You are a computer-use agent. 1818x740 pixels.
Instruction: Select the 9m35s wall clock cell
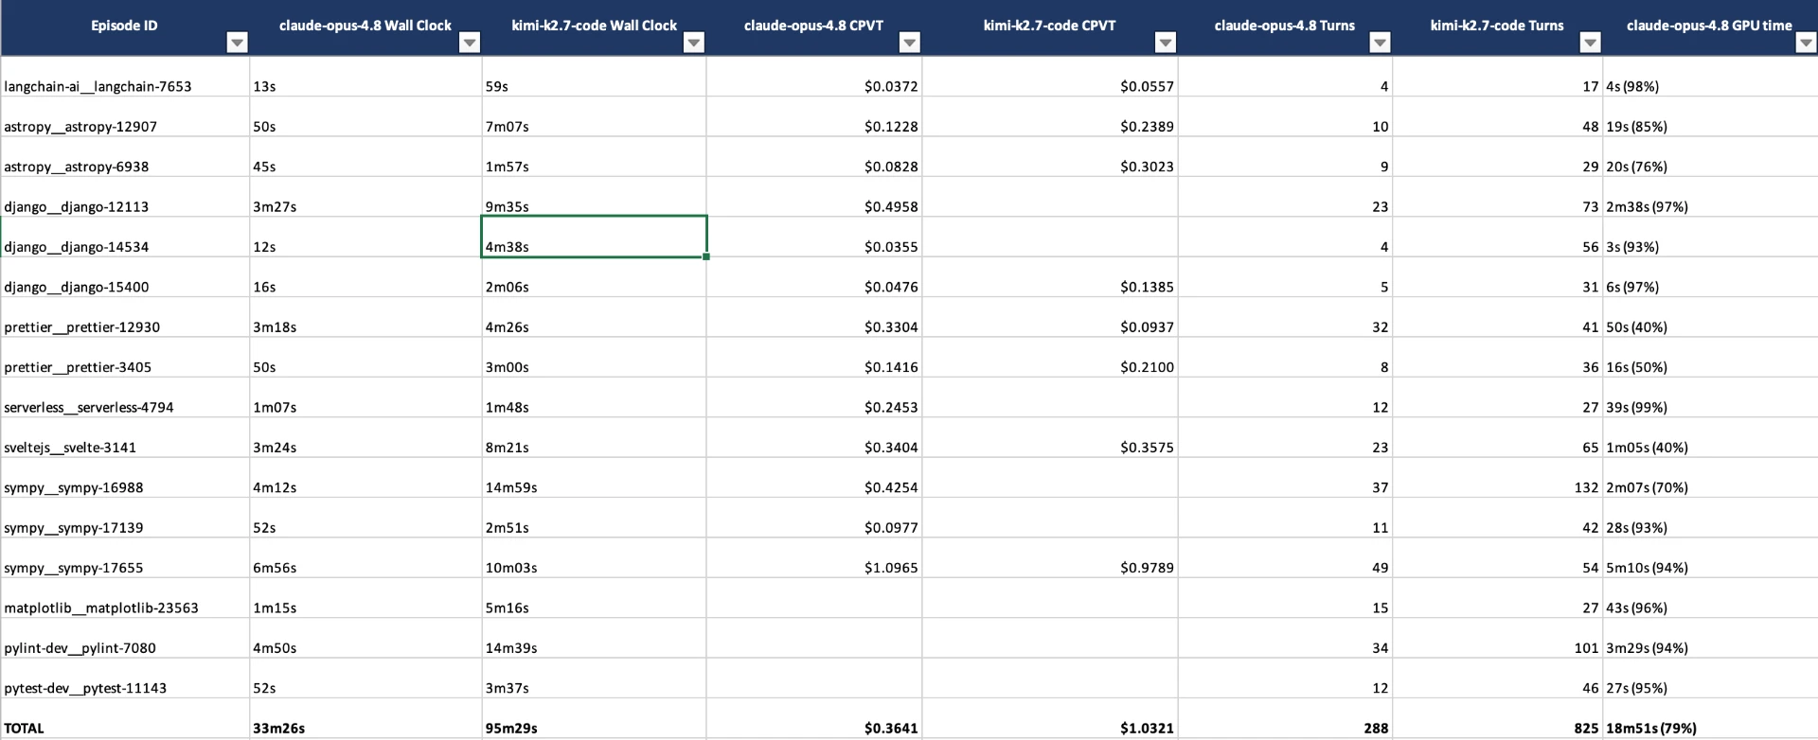pyautogui.click(x=594, y=197)
